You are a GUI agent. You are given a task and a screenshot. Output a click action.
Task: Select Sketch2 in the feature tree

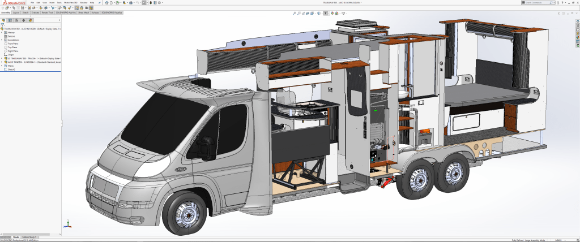click(11, 70)
